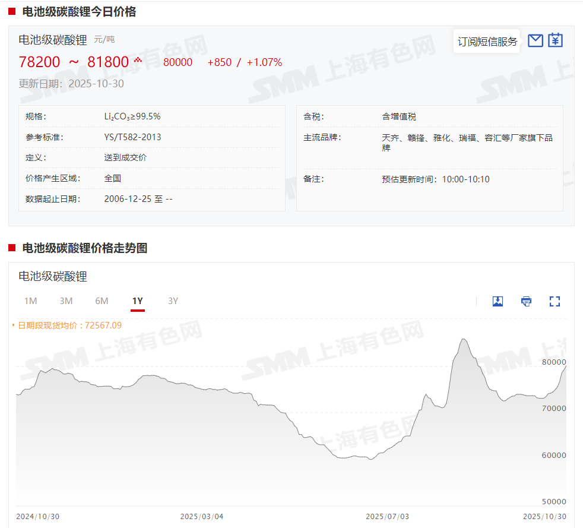Viewport: 583px width, 528px height.
Task: Select the 1Y time range tab
Action: tap(137, 301)
